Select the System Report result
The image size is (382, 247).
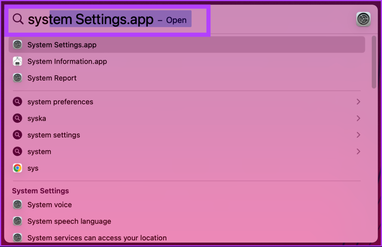click(187, 78)
